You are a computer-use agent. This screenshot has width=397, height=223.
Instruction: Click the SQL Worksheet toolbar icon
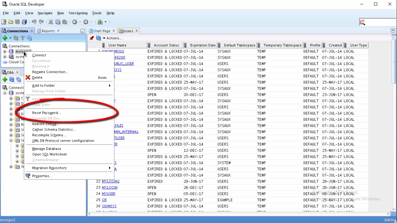[x=100, y=22]
